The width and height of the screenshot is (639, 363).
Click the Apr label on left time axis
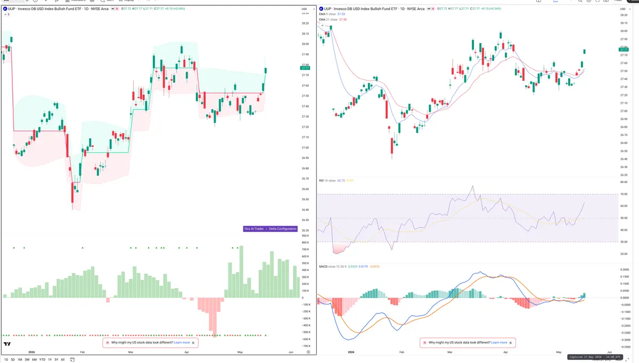pos(186,352)
